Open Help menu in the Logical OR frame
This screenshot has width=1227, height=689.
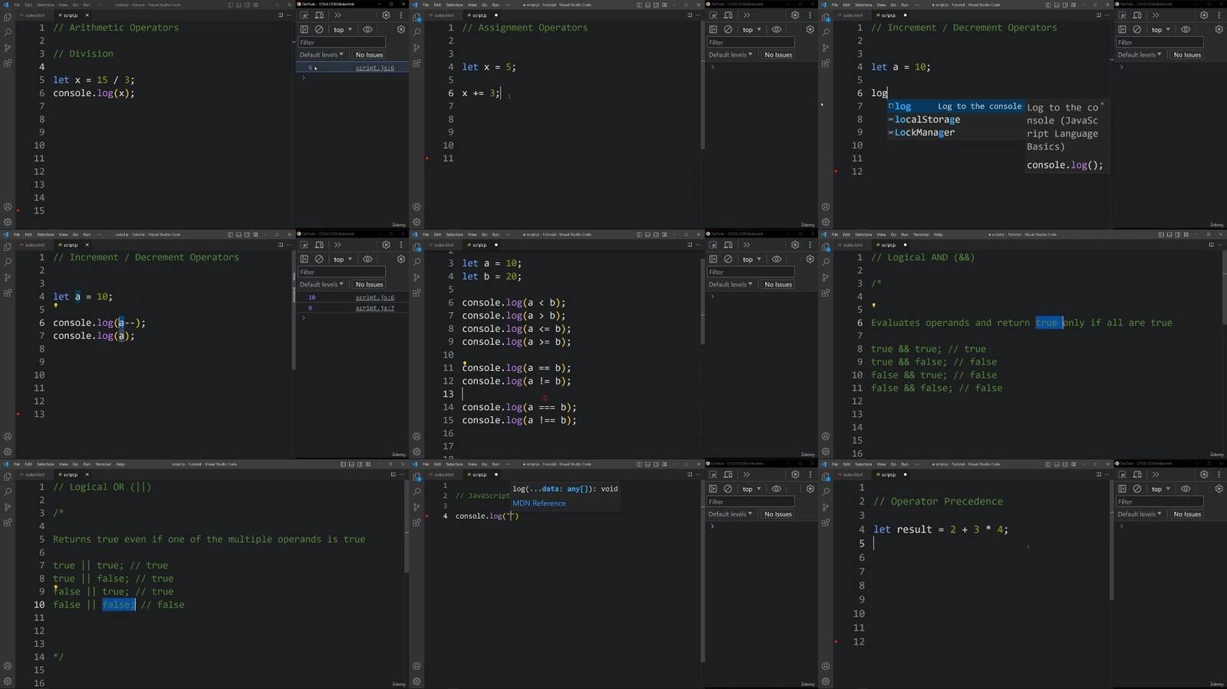point(120,464)
